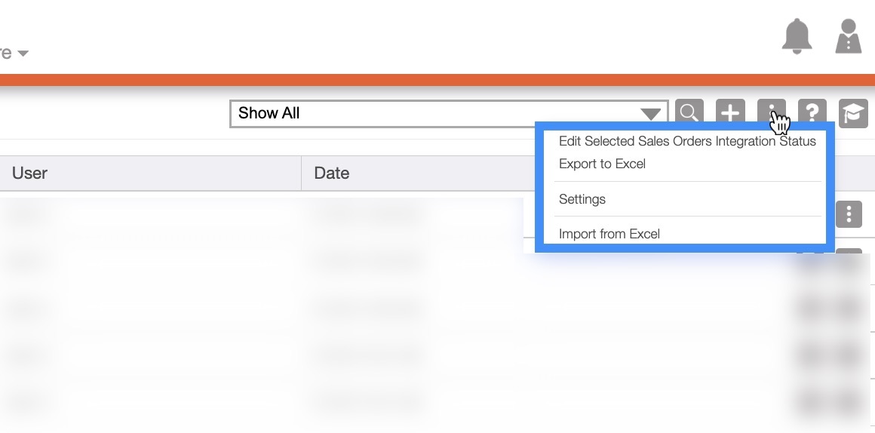Open the first row's three-dot actions button
The height and width of the screenshot is (433, 875).
pyautogui.click(x=849, y=214)
